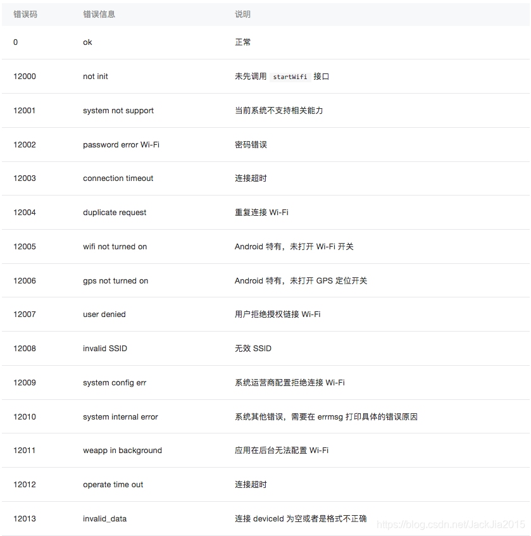Click the 无效 SSID description

point(253,349)
